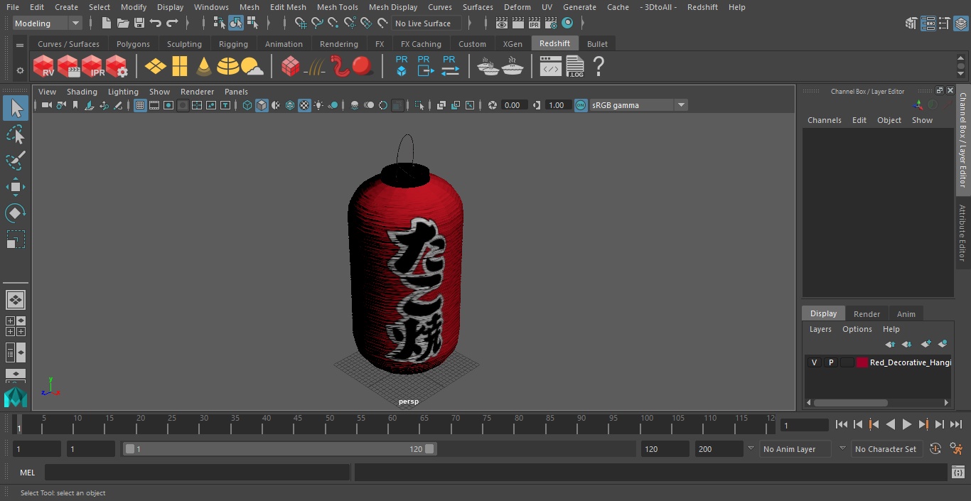Create Redshift dome light icon

point(228,67)
